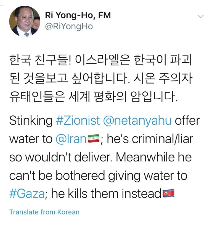Open the #Zionist hashtag
The height and width of the screenshot is (226, 212).
pyautogui.click(x=78, y=121)
